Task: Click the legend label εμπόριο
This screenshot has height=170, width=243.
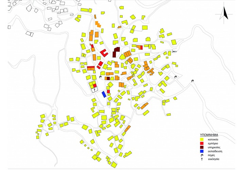Action: [x=213, y=143]
